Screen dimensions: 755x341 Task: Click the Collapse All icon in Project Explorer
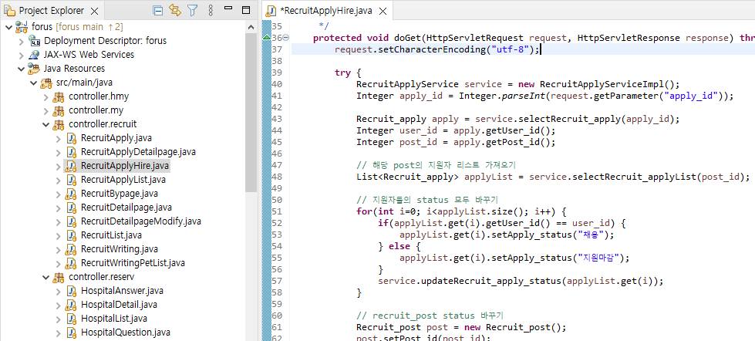(157, 10)
